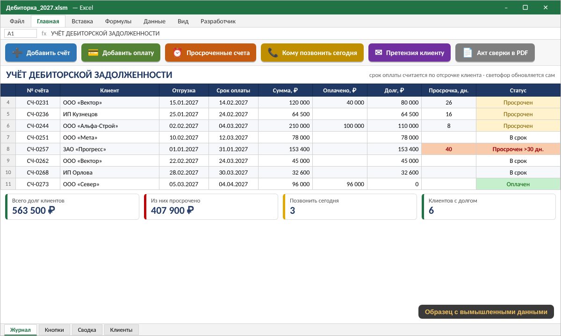The width and height of the screenshot is (561, 336).
Task: Click the Клиент column header
Action: click(x=110, y=91)
